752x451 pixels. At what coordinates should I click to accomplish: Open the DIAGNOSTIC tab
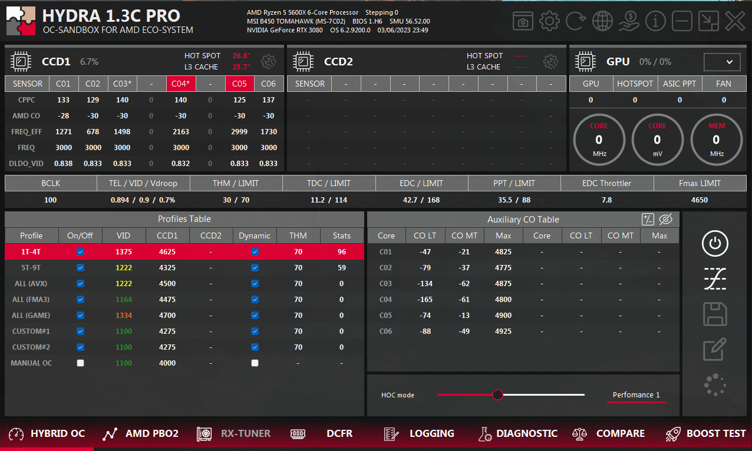517,434
